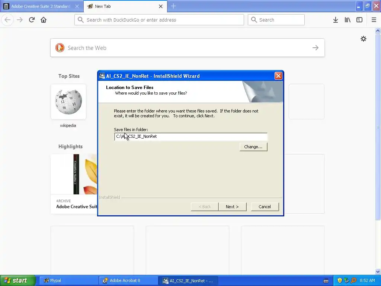Viewport: 381px width, 286px height.
Task: Switch to Mypal taskbar button
Action: (69, 280)
